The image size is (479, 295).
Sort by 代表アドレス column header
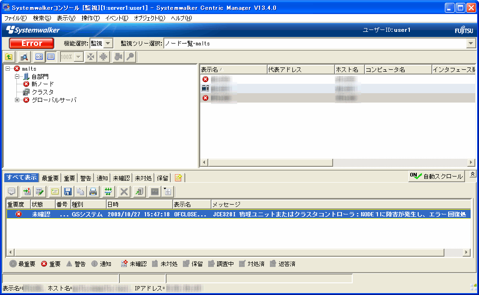point(301,70)
